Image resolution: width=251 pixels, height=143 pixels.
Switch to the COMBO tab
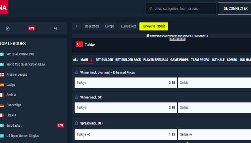232,60
